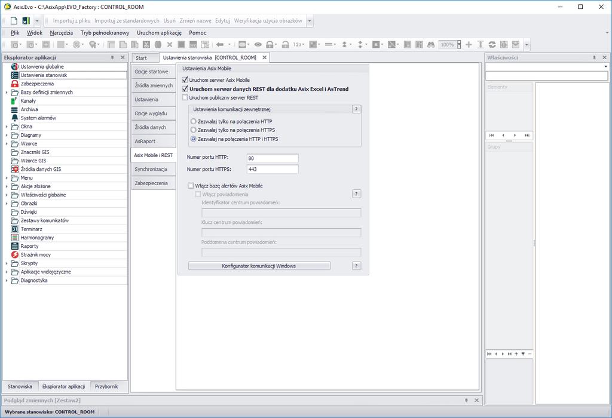The width and height of the screenshot is (612, 418).
Task: Open the AsRaport settings tab
Action: (x=154, y=141)
